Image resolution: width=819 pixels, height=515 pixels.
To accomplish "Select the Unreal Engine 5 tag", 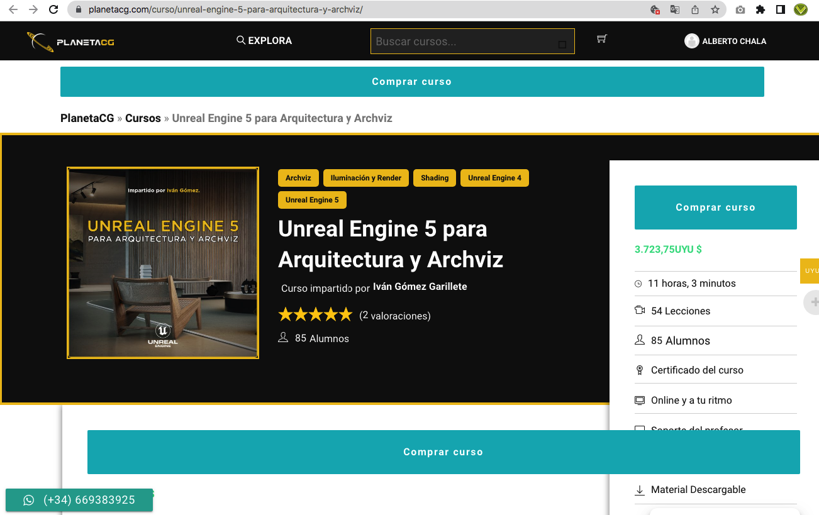I will (x=312, y=200).
